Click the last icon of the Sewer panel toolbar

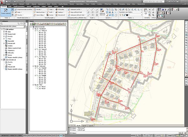pyautogui.click(x=65, y=24)
